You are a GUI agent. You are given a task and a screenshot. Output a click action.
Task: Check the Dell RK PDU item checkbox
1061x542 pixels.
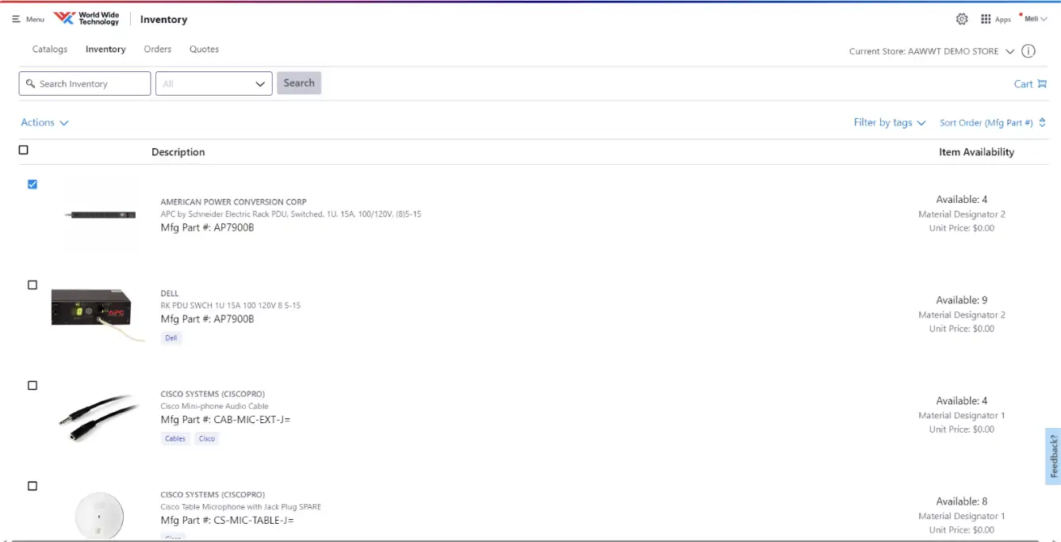point(33,284)
